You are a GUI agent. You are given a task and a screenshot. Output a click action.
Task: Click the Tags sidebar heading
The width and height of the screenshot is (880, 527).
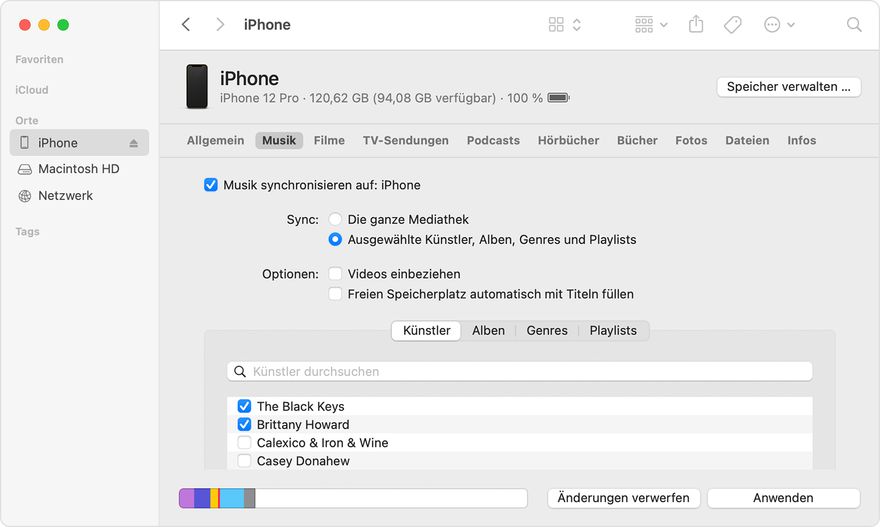27,231
